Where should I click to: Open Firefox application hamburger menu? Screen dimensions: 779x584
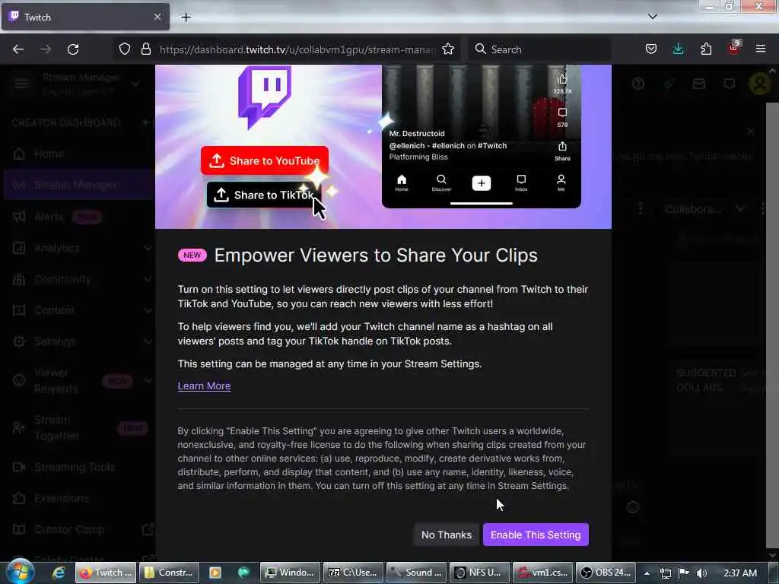pos(761,49)
